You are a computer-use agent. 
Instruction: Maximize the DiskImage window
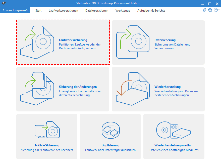coord(210,4)
